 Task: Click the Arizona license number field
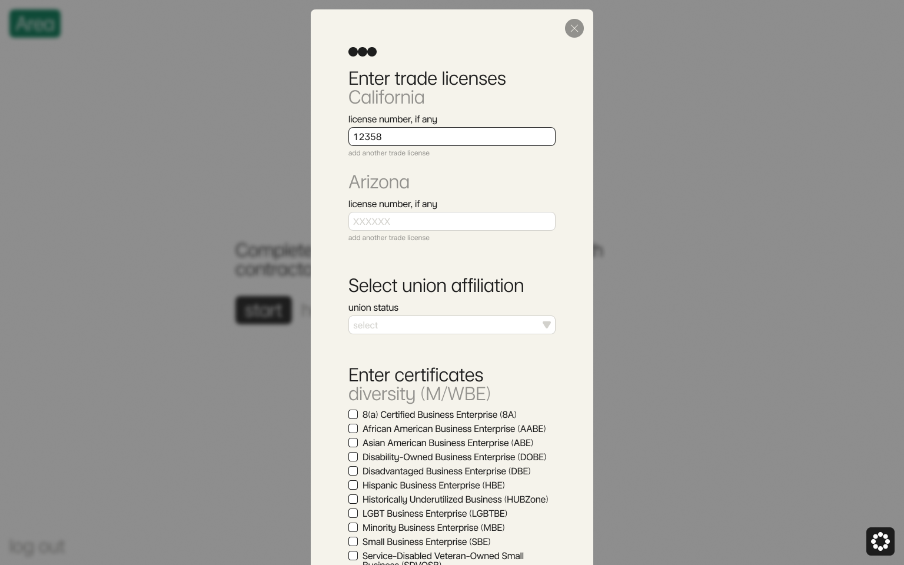pos(452,221)
